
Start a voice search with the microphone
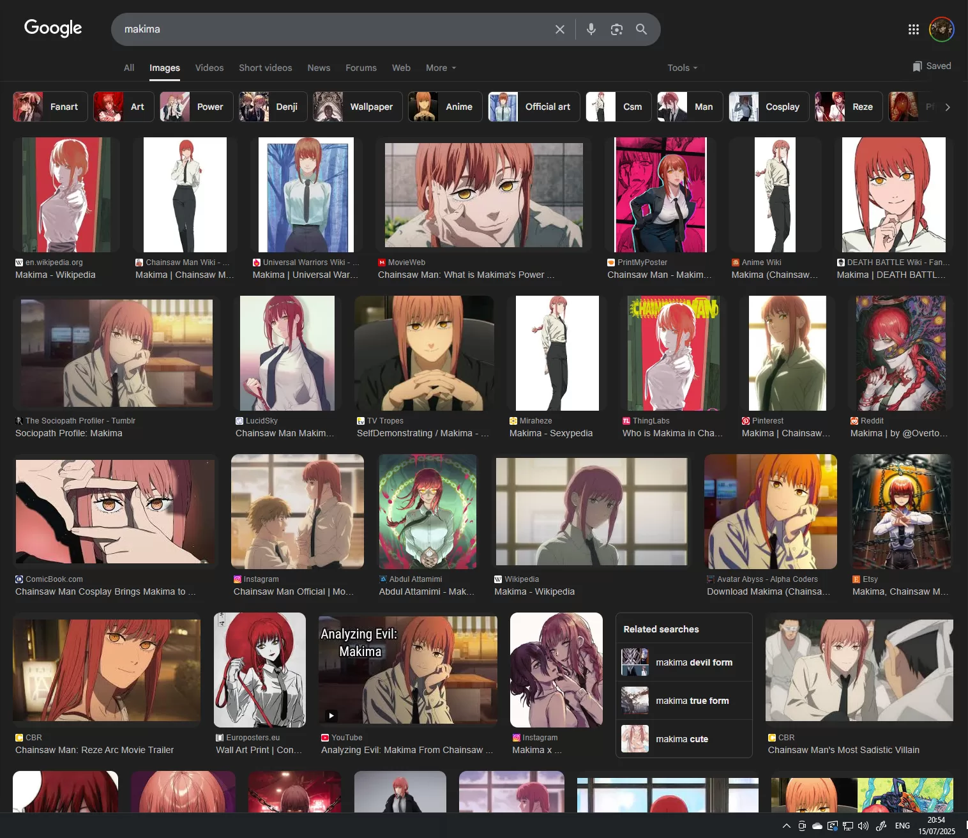coord(591,29)
